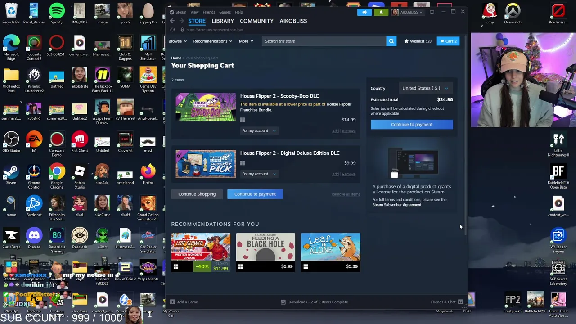Open the green notifications bell
Screen dimensions: 576x324
pyautogui.click(x=381, y=12)
